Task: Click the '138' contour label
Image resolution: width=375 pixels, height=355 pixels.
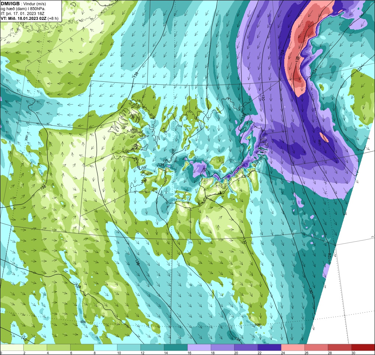Action: (78, 286)
